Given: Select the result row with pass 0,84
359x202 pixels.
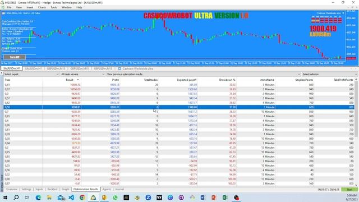Looking at the screenshot, I should 179,143.
